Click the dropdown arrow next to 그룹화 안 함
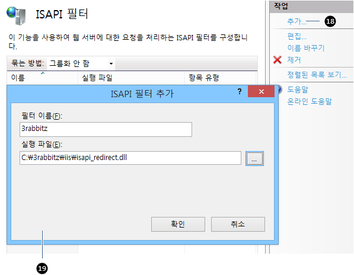Screen dimensions: 354x275 111,63
